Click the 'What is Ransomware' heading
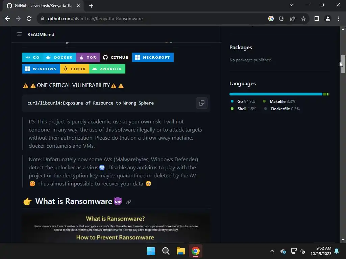This screenshot has height=259, width=346. point(74,201)
